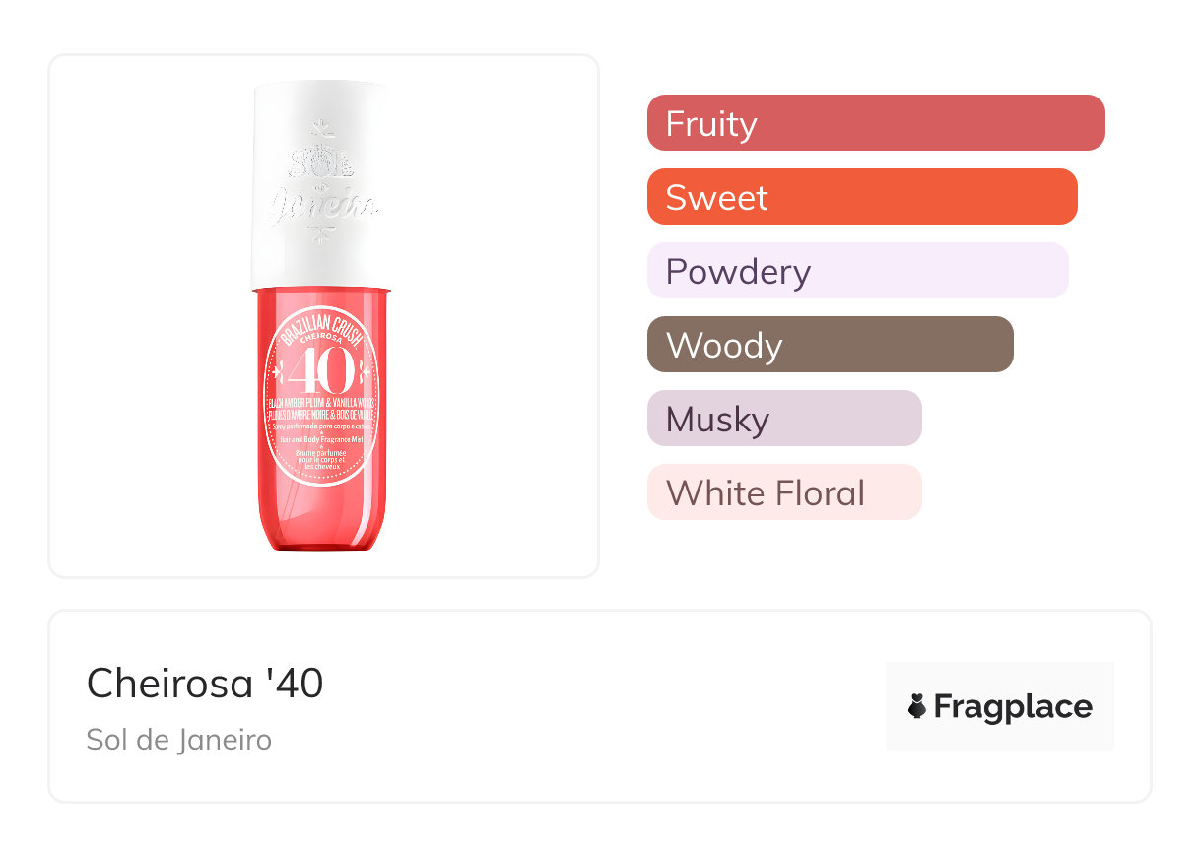Click the large 40 on bottle label
1200x851 pixels.
click(x=322, y=371)
